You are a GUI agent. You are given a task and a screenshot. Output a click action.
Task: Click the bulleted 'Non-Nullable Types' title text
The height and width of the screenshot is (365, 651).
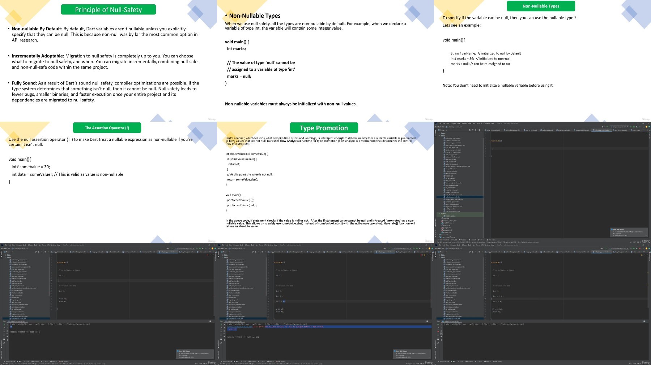[255, 16]
